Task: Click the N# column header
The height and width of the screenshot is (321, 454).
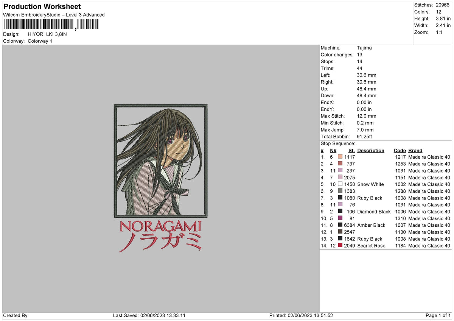Action: pos(333,150)
